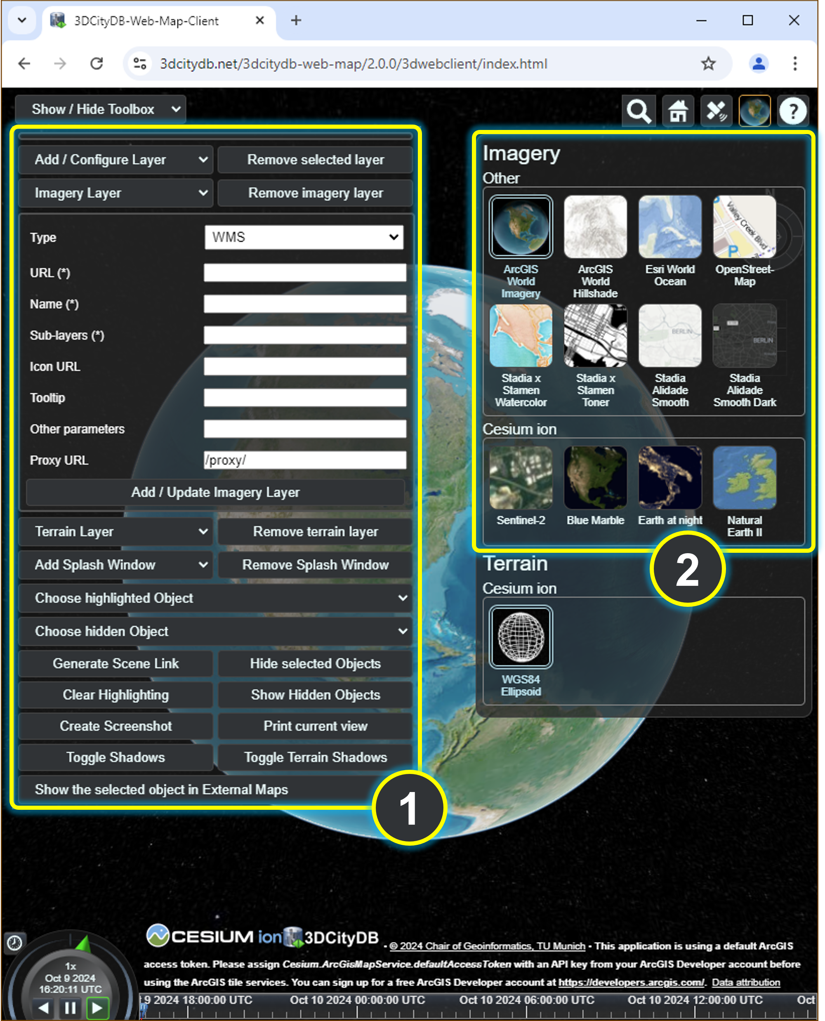Click Generate Scene Link button
Image resolution: width=825 pixels, height=1021 pixels.
coord(115,664)
